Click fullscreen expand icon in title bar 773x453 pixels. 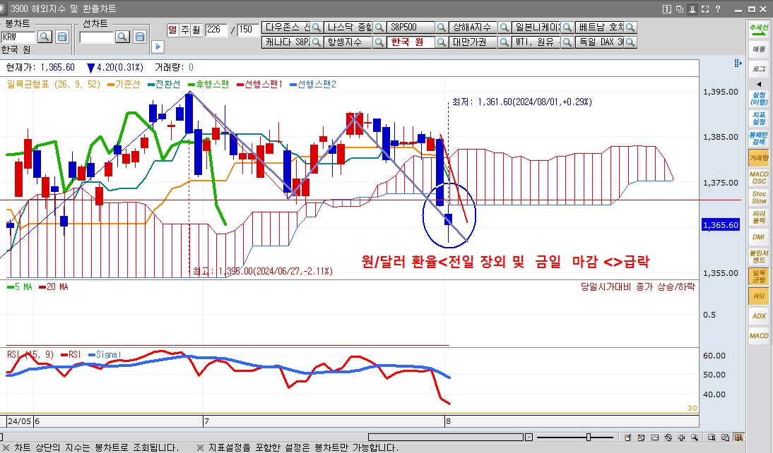[x=705, y=9]
